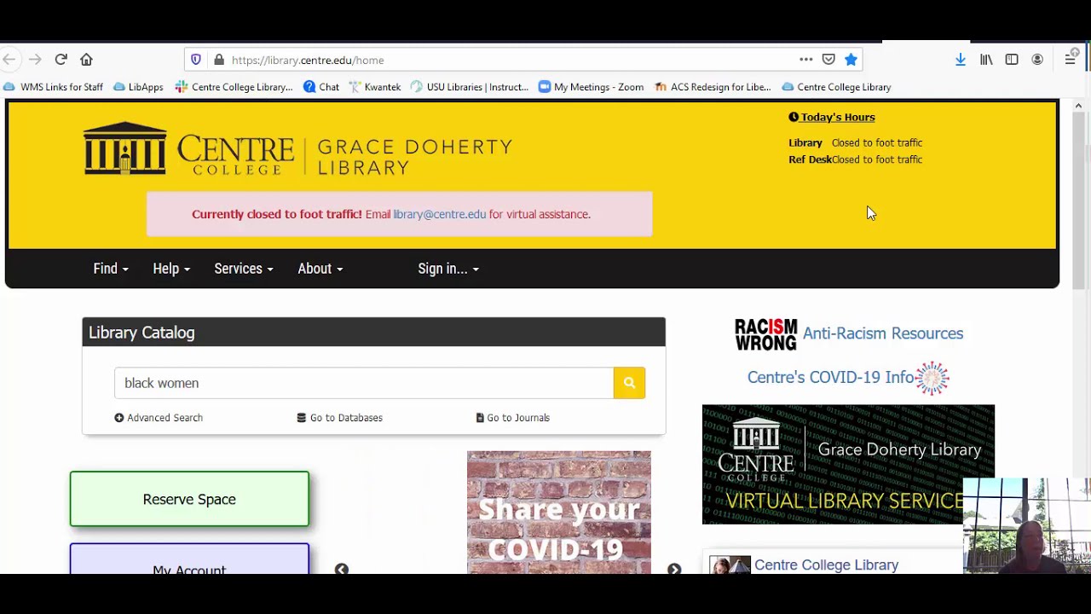Image resolution: width=1091 pixels, height=614 pixels.
Task: Click Go to Journals link
Action: tap(513, 418)
